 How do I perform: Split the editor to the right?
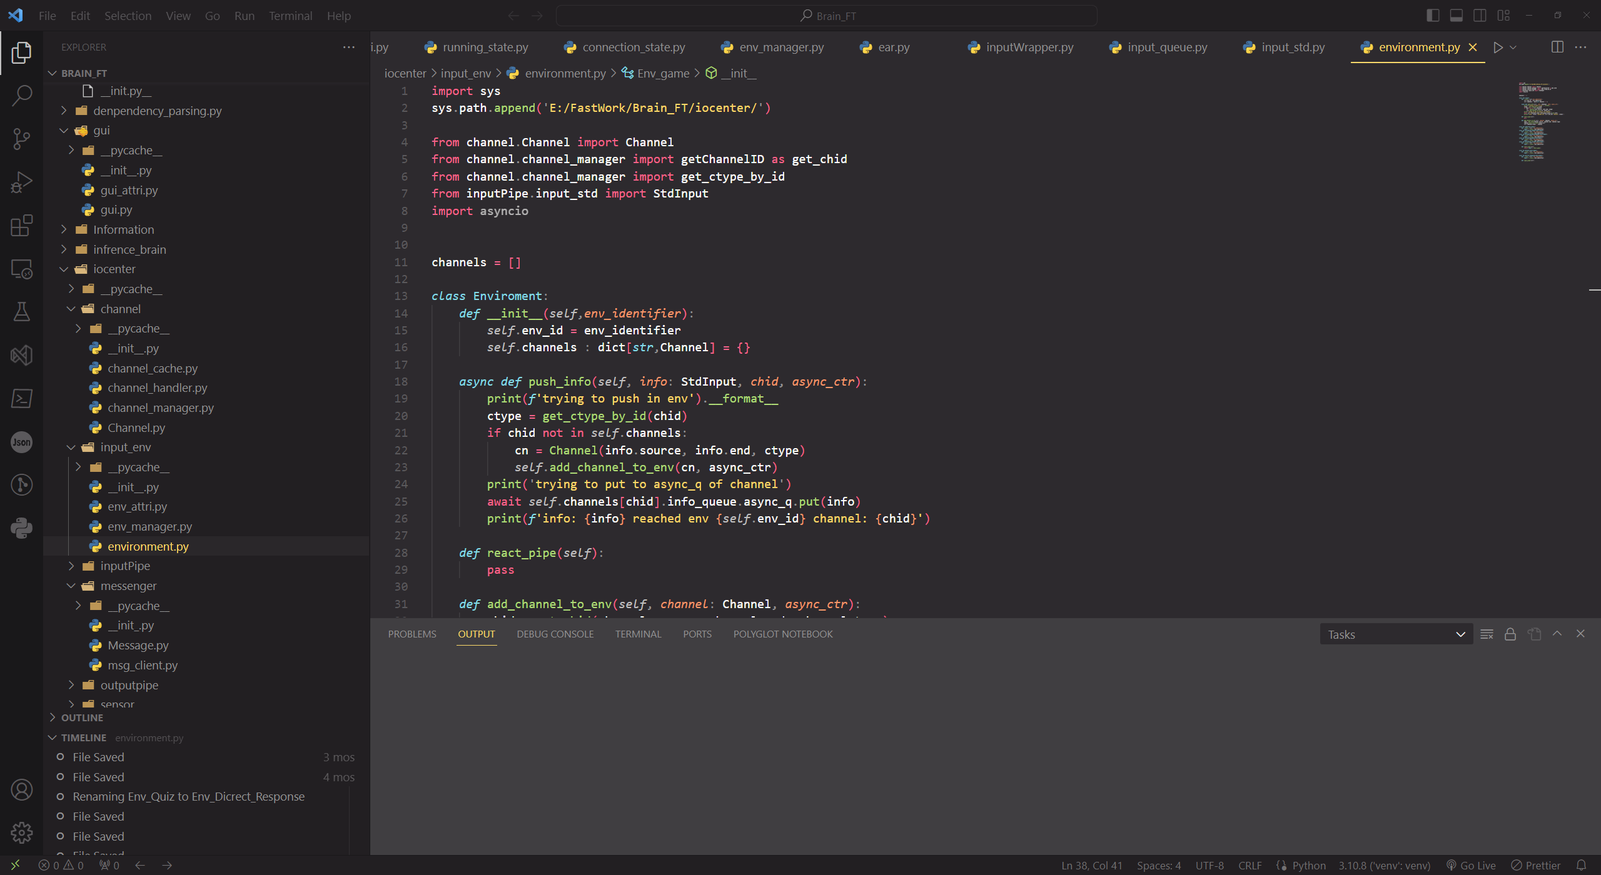coord(1557,47)
